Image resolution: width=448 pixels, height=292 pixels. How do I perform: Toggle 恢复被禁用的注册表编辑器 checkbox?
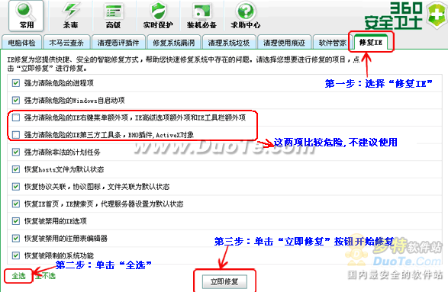[16, 238]
